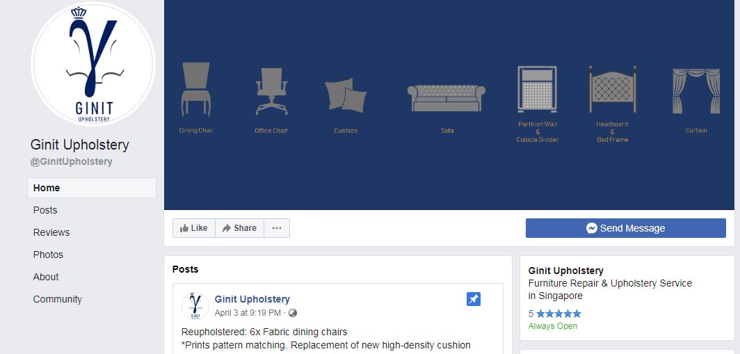Open Ginit Upholstery author link in post

tap(252, 299)
